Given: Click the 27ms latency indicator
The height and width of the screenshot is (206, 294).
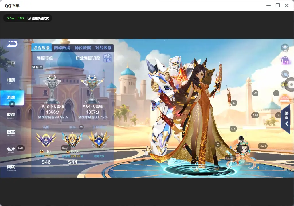Looking at the screenshot, I should [x=11, y=18].
